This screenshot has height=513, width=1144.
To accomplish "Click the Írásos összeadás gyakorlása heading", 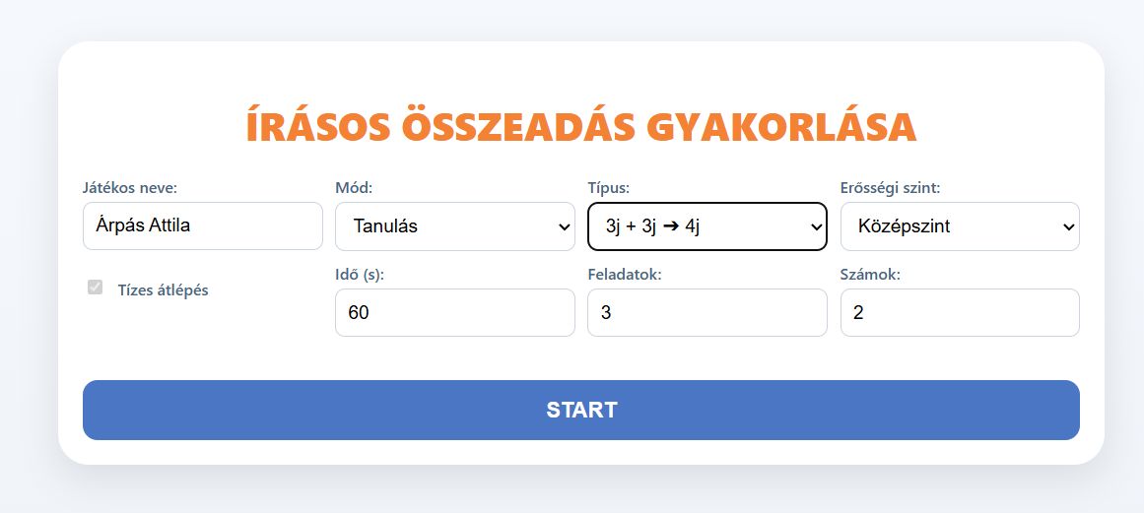I will click(580, 128).
